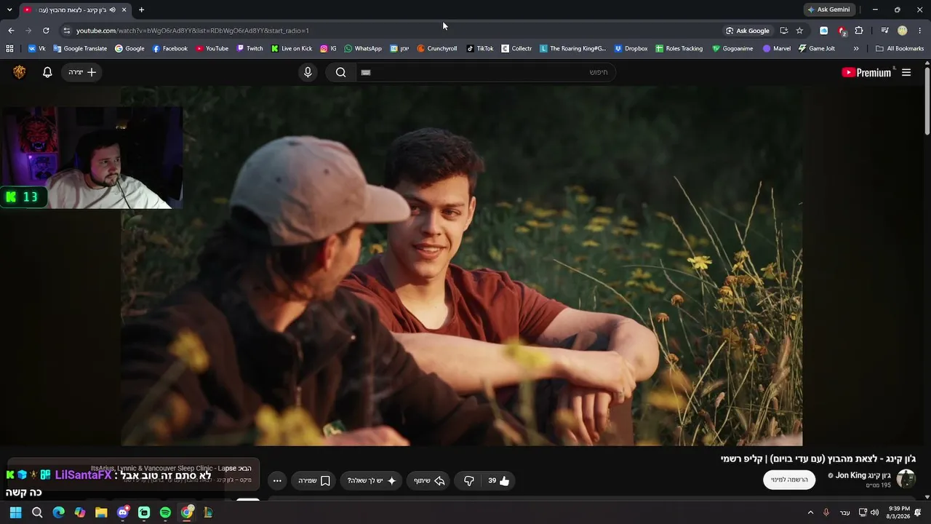Open the YouTube hamburger guide menu
Screen dimensions: 931x524
point(906,72)
